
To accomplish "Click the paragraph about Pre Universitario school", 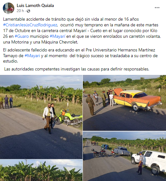I will click(x=80, y=56).
